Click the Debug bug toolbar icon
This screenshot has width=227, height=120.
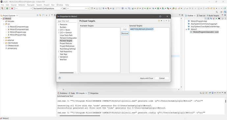point(153,9)
